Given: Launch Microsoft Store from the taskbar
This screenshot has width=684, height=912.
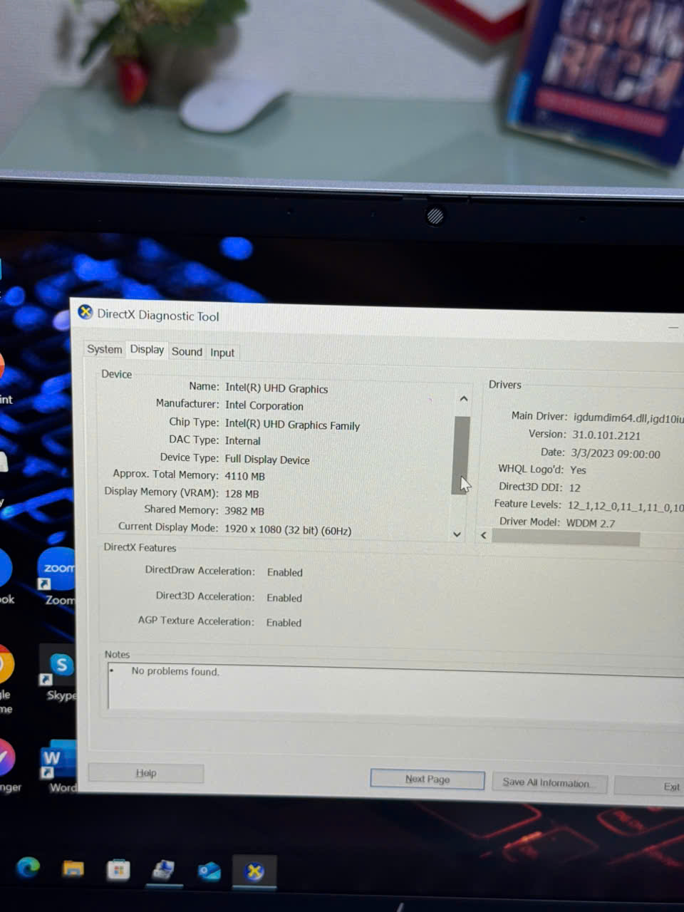Looking at the screenshot, I should tap(118, 870).
